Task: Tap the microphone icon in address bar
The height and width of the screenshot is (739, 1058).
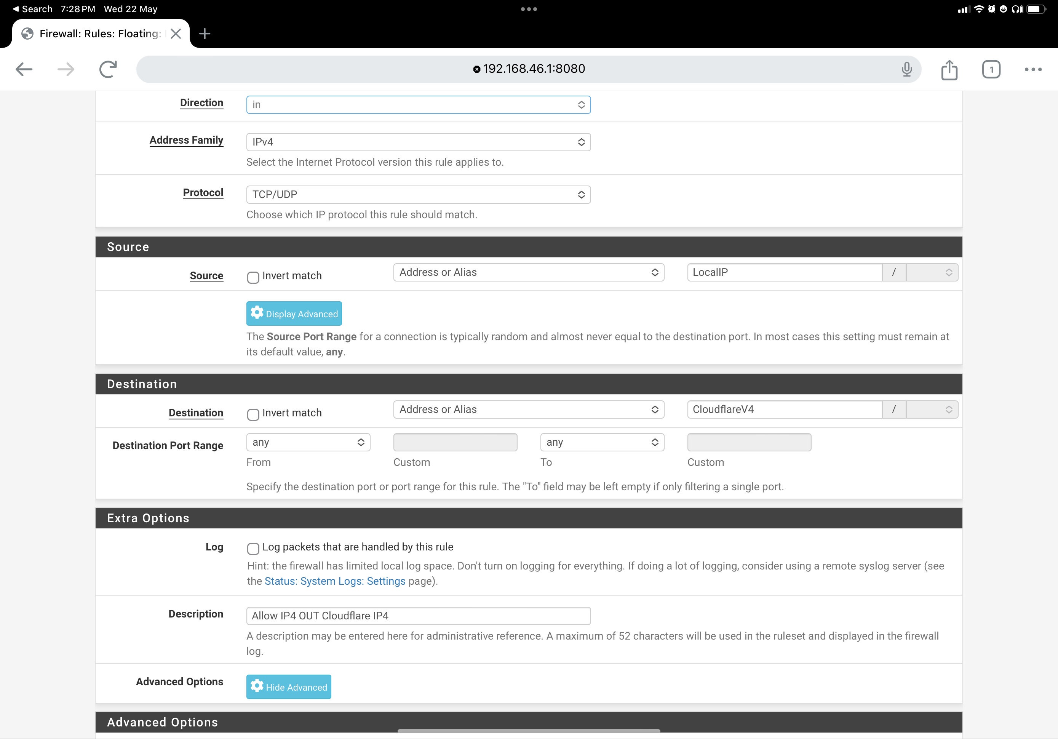Action: [906, 70]
